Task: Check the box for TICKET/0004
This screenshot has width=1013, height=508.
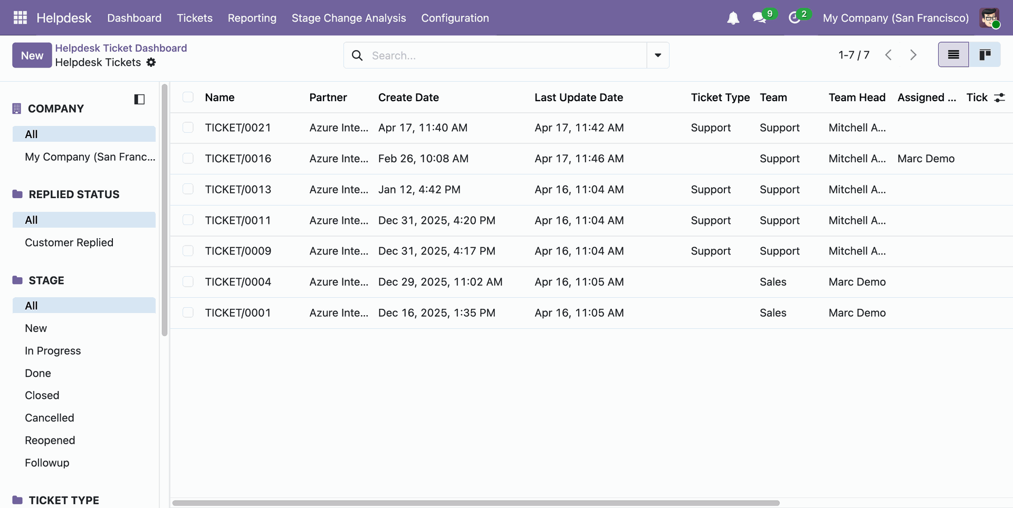Action: 188,281
